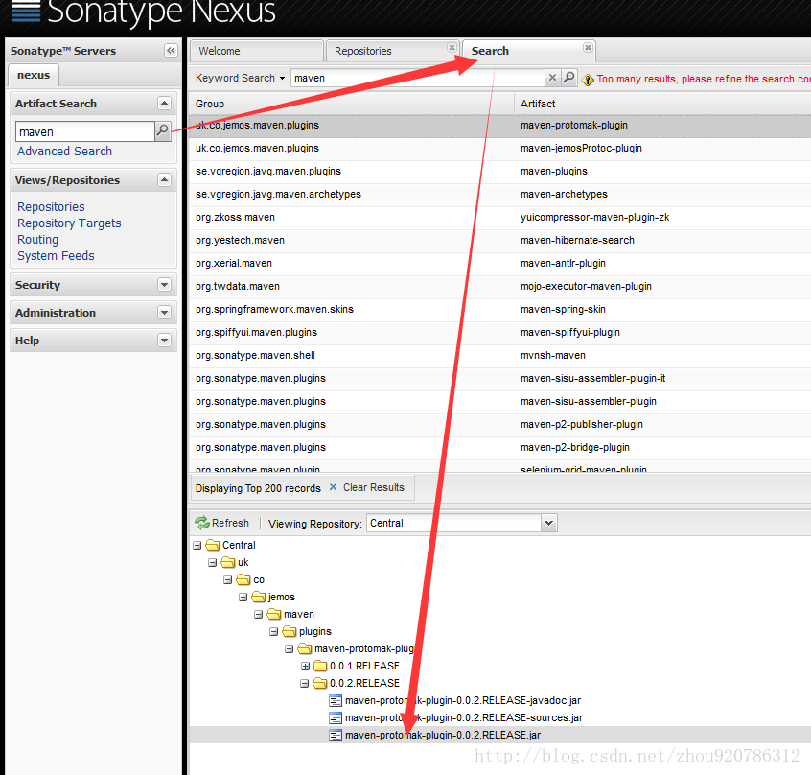The image size is (811, 775).
Task: Close the Search tab
Action: click(588, 48)
